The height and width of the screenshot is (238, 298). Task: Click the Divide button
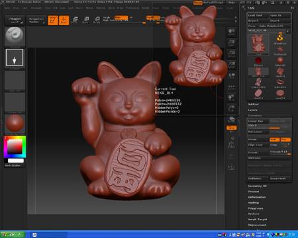(x=258, y=139)
